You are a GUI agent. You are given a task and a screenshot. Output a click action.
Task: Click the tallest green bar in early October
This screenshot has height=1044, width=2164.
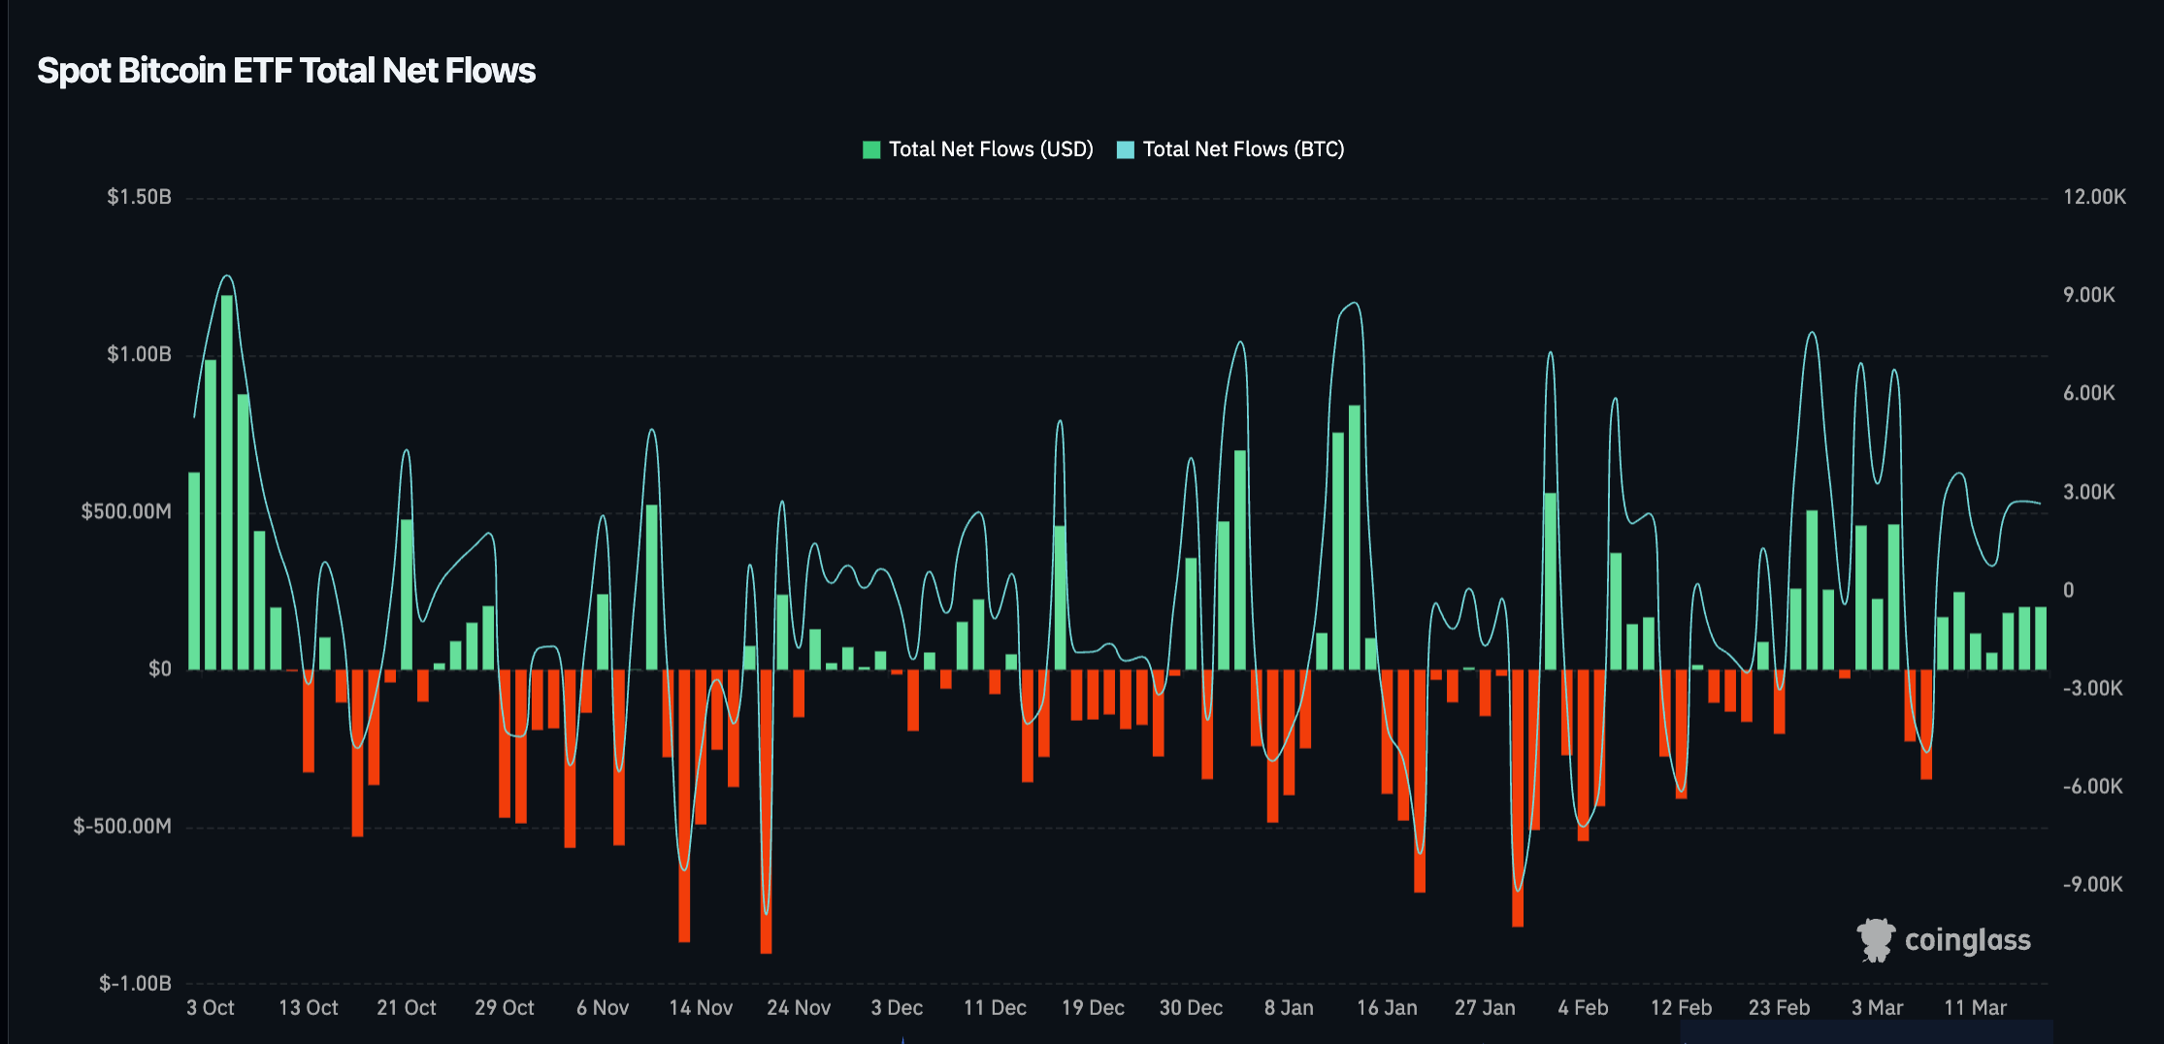[227, 485]
